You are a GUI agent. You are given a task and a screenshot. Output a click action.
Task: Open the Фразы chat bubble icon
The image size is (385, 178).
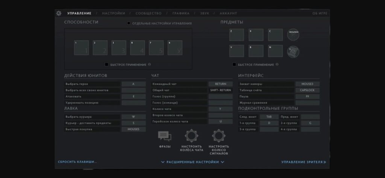pyautogui.click(x=164, y=136)
